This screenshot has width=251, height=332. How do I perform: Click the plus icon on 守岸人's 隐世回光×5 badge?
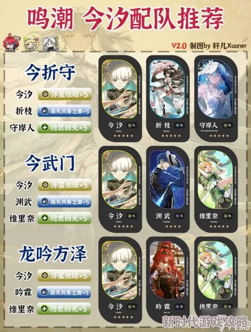point(44,128)
